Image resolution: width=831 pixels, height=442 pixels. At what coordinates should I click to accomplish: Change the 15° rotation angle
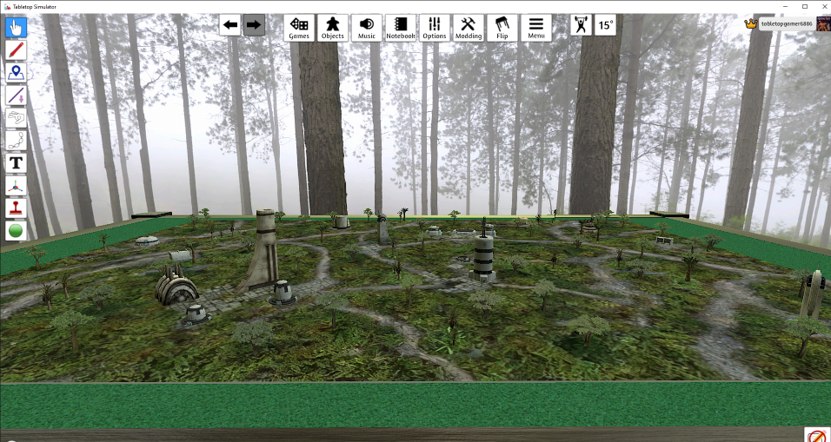pyautogui.click(x=605, y=25)
